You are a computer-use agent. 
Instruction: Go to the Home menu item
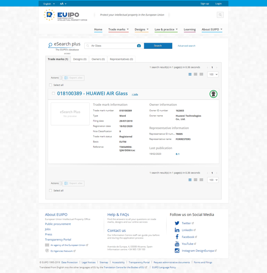click(x=98, y=29)
